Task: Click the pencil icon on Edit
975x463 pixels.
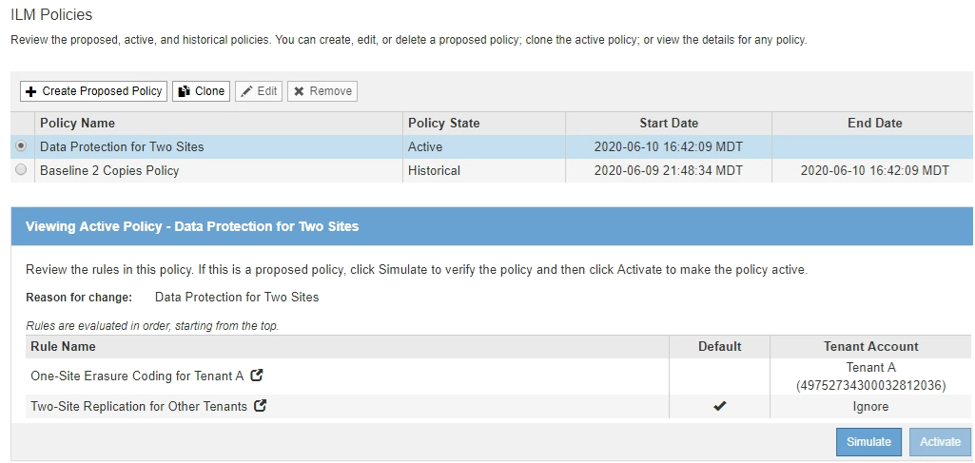Action: point(246,91)
